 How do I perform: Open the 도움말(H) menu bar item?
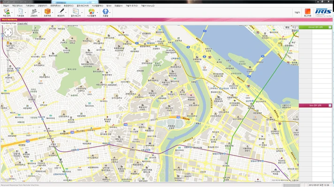coord(118,6)
